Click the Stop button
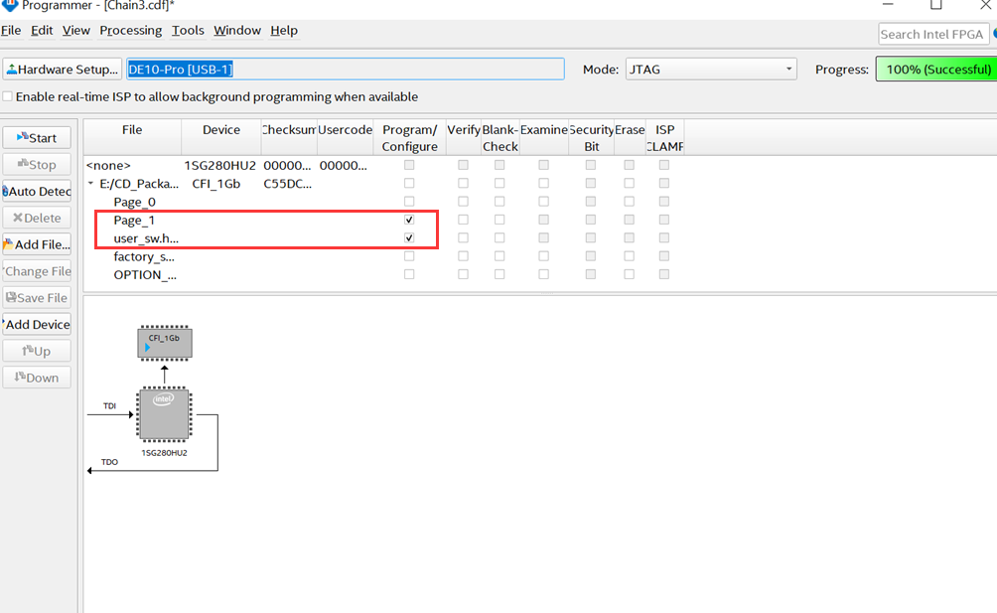 coord(37,165)
